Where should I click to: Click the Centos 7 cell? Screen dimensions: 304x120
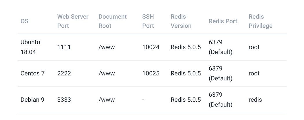(x=32, y=73)
